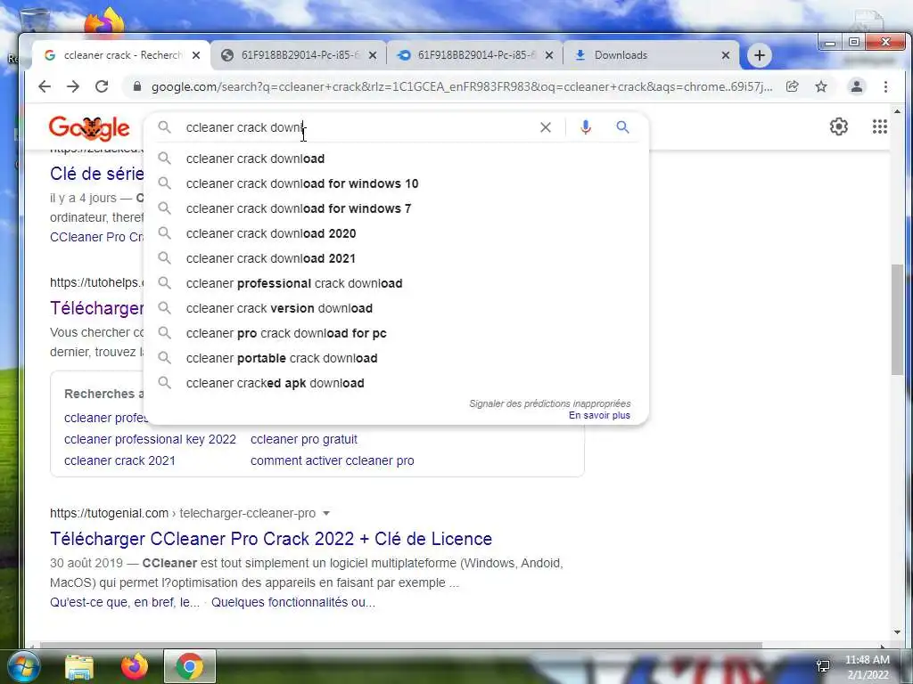Choose suggestion 'ccleaner pro crack download for pc'
913x684 pixels.
(x=396, y=334)
